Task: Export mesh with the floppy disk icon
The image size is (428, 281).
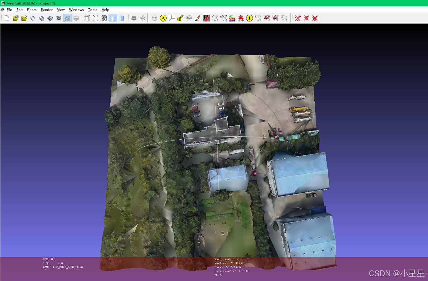Action: coord(50,18)
